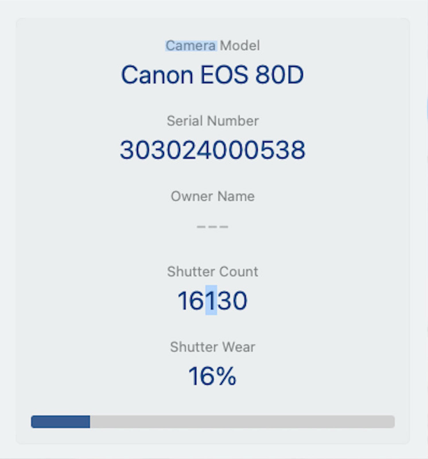Click the Owner Name label
The height and width of the screenshot is (459, 428).
tap(213, 197)
